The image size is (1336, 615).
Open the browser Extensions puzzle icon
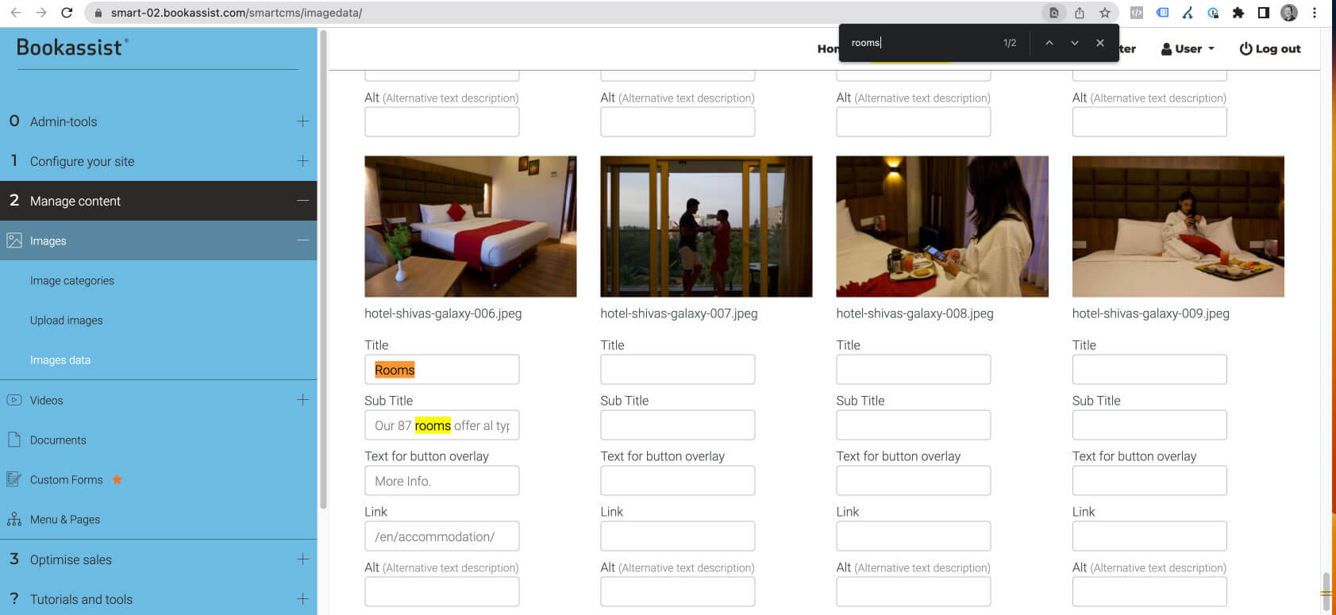1238,13
